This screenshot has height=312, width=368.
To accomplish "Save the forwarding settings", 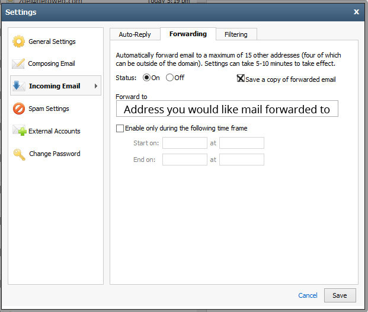I will click(x=340, y=295).
